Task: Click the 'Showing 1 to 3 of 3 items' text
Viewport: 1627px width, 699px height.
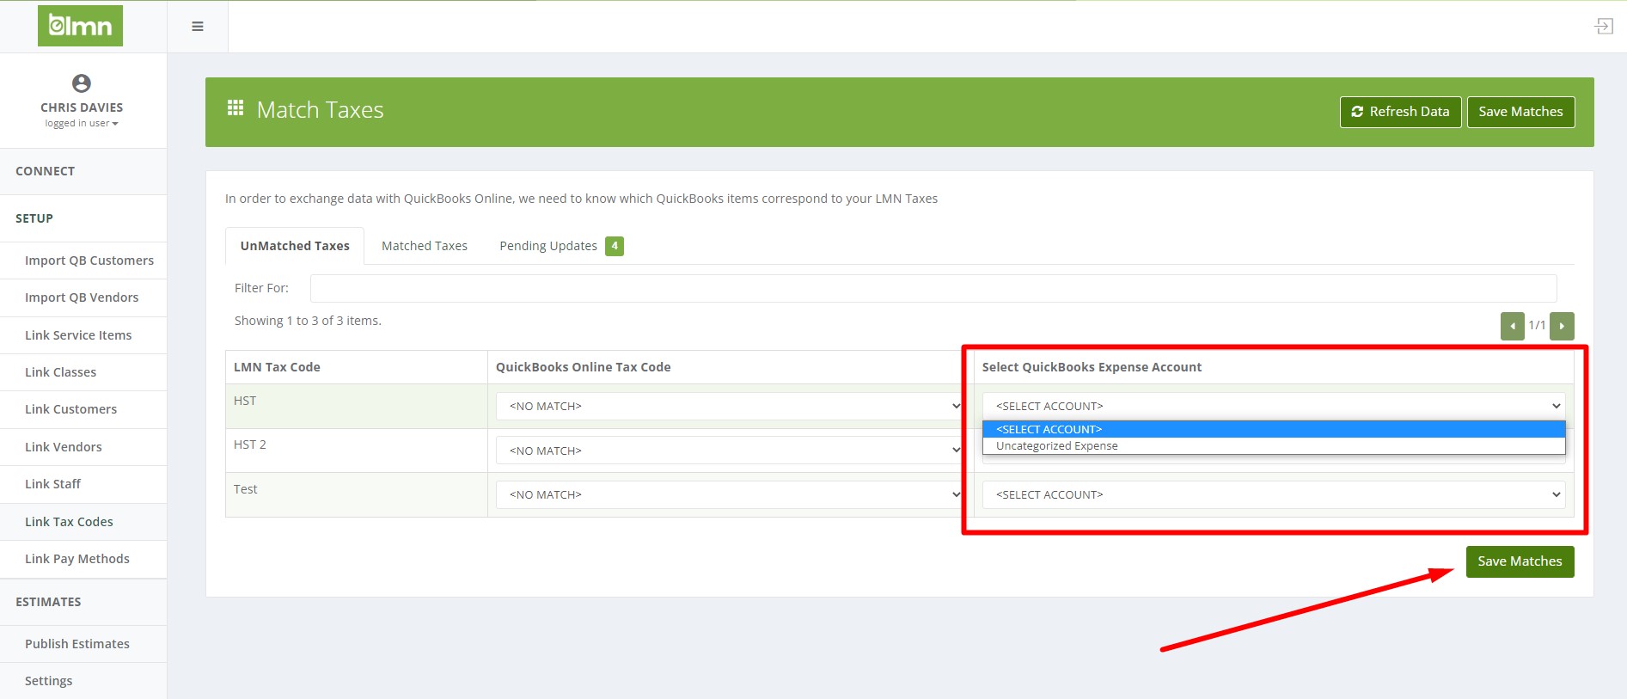Action: point(308,321)
